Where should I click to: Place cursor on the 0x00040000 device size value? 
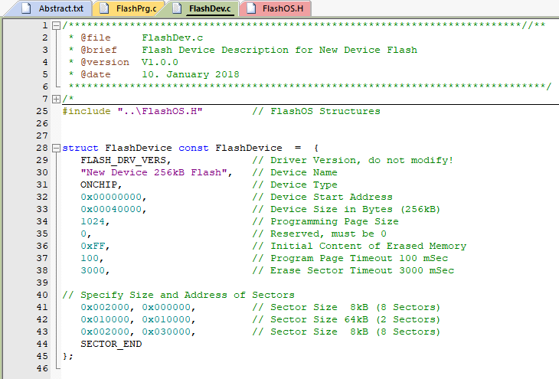click(x=113, y=209)
